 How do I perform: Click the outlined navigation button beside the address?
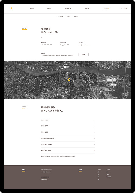pyautogui.click(x=83, y=55)
